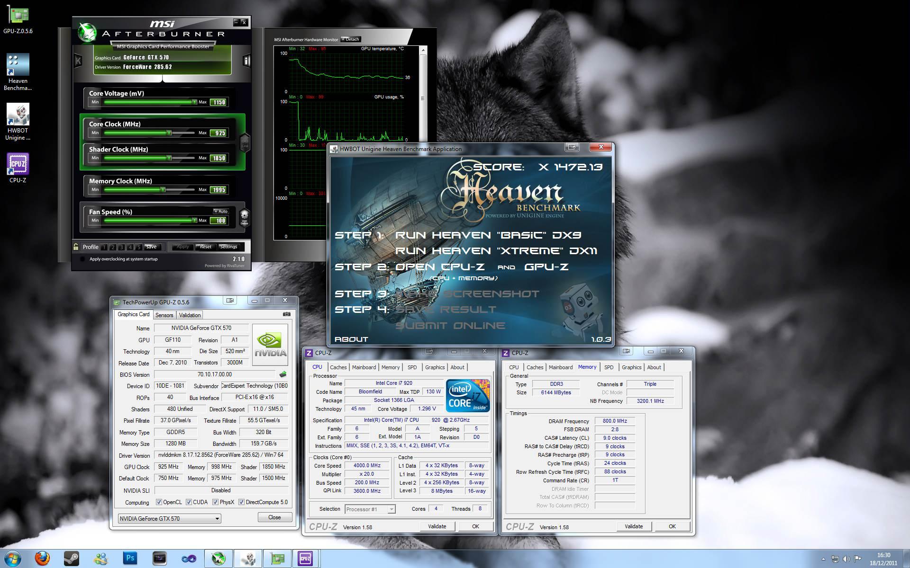910x568 pixels.
Task: Click the taskbar clock showing 16:30
Action: click(x=883, y=559)
